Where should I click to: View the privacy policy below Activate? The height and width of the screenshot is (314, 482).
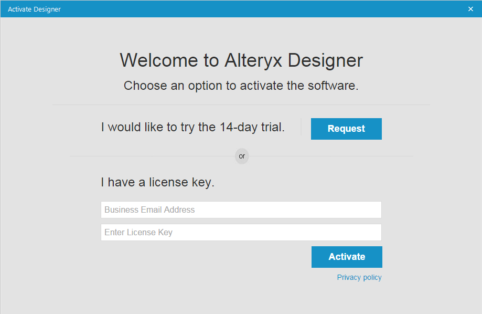[x=359, y=277]
